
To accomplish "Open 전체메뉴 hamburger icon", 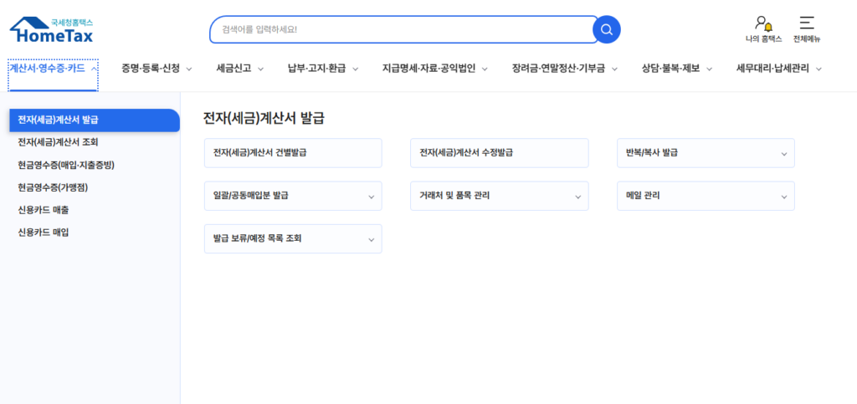I will click(x=807, y=29).
